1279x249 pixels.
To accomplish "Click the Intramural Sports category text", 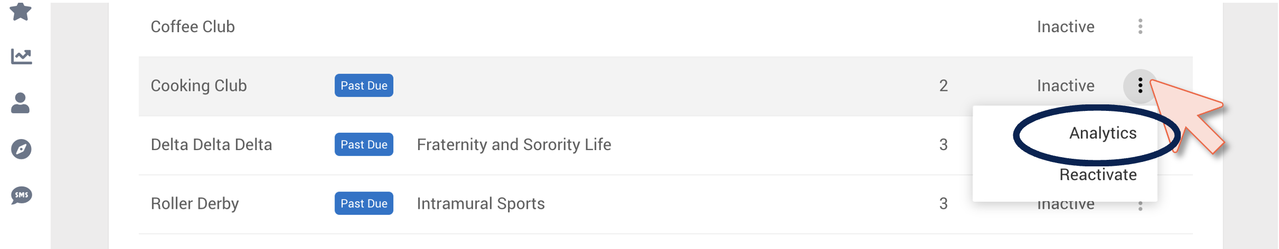I will click(x=481, y=203).
